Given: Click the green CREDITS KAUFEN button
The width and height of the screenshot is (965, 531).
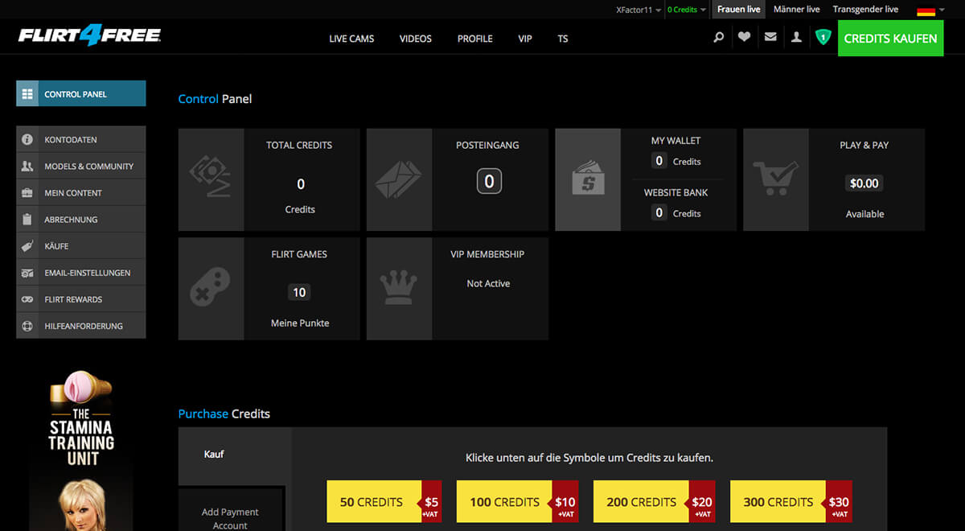Looking at the screenshot, I should 890,38.
